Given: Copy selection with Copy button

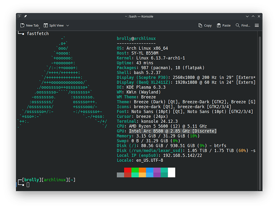Looking at the screenshot, I should (x=205, y=26).
